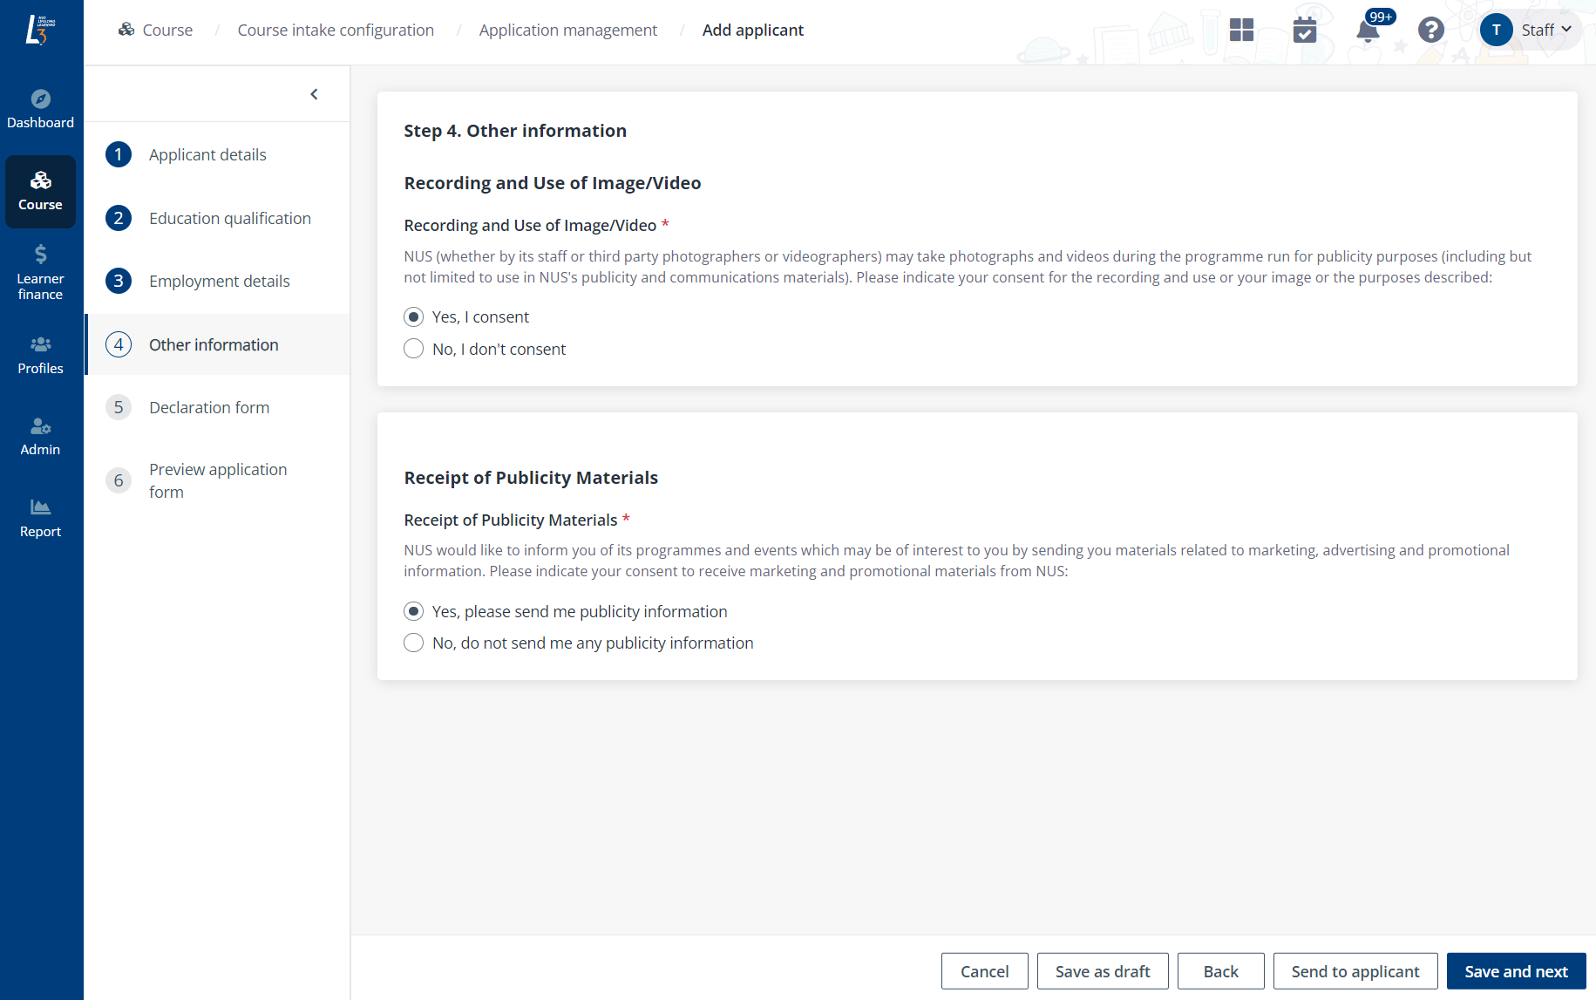Choose "No, do not send me any publicity information"
Screen dimensions: 1596x1000
click(x=414, y=643)
